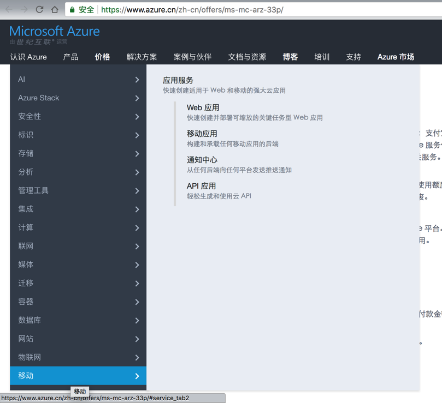Screen dimensions: 442x403
Task: Select the AI category label
Action: click(21, 80)
